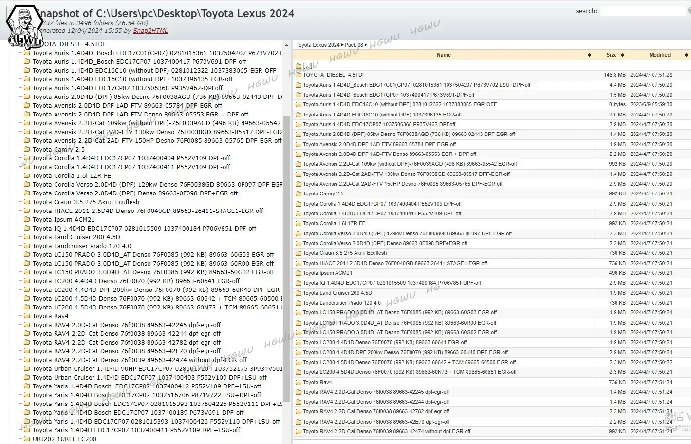Viewport: 691px width, 444px height.
Task: Click folder icon of TOYOTA_DIESEL_4.5TDI in file list
Action: coord(299,75)
